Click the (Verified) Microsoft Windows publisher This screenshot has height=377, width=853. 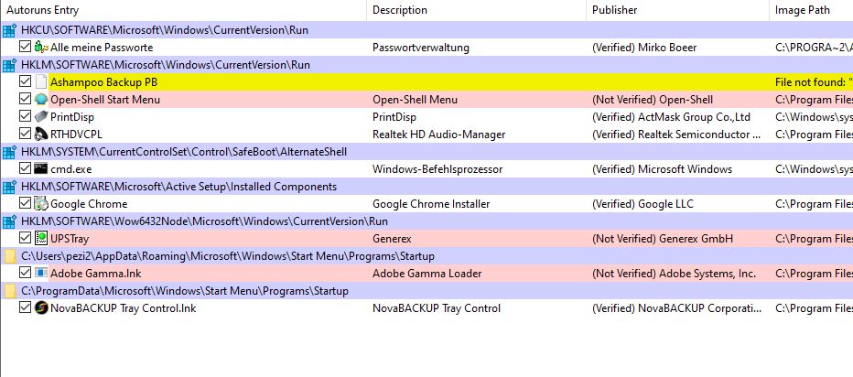(x=662, y=169)
